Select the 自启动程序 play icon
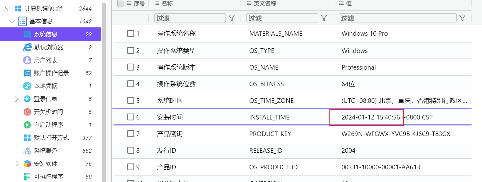Viewport: 482px width, 182px height. [27, 125]
